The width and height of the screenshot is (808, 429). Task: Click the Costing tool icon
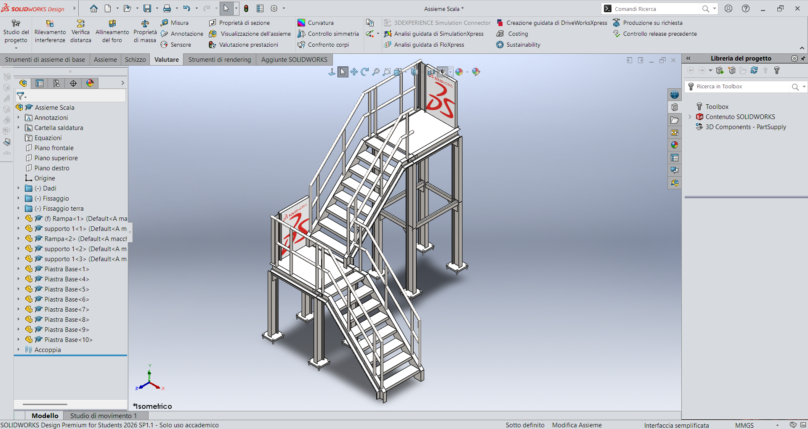(x=500, y=34)
